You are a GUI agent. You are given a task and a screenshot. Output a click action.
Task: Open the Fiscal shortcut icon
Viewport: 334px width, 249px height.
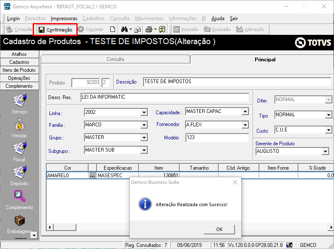point(20,149)
